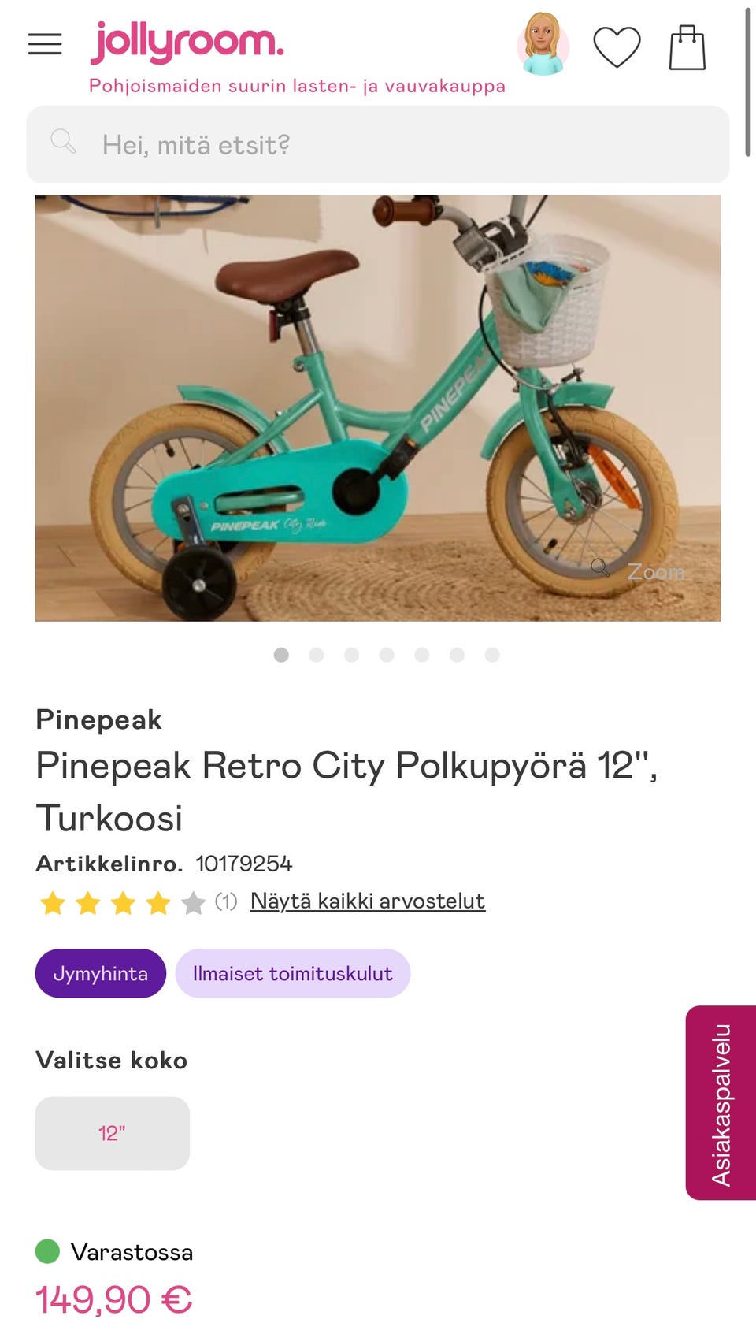Viewport: 756px width, 1334px height.
Task: Click the search magnifier icon
Action: [x=63, y=142]
